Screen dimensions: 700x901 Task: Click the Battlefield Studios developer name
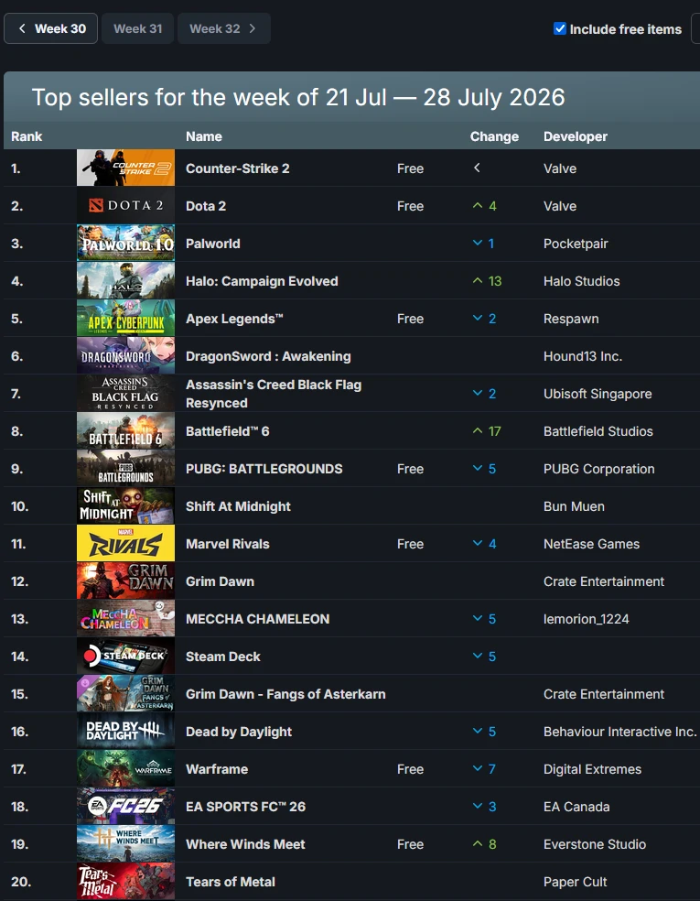pos(598,431)
